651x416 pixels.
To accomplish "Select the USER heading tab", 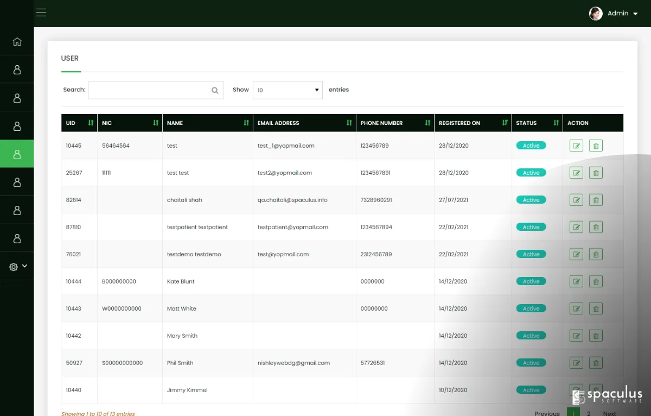I will click(70, 58).
